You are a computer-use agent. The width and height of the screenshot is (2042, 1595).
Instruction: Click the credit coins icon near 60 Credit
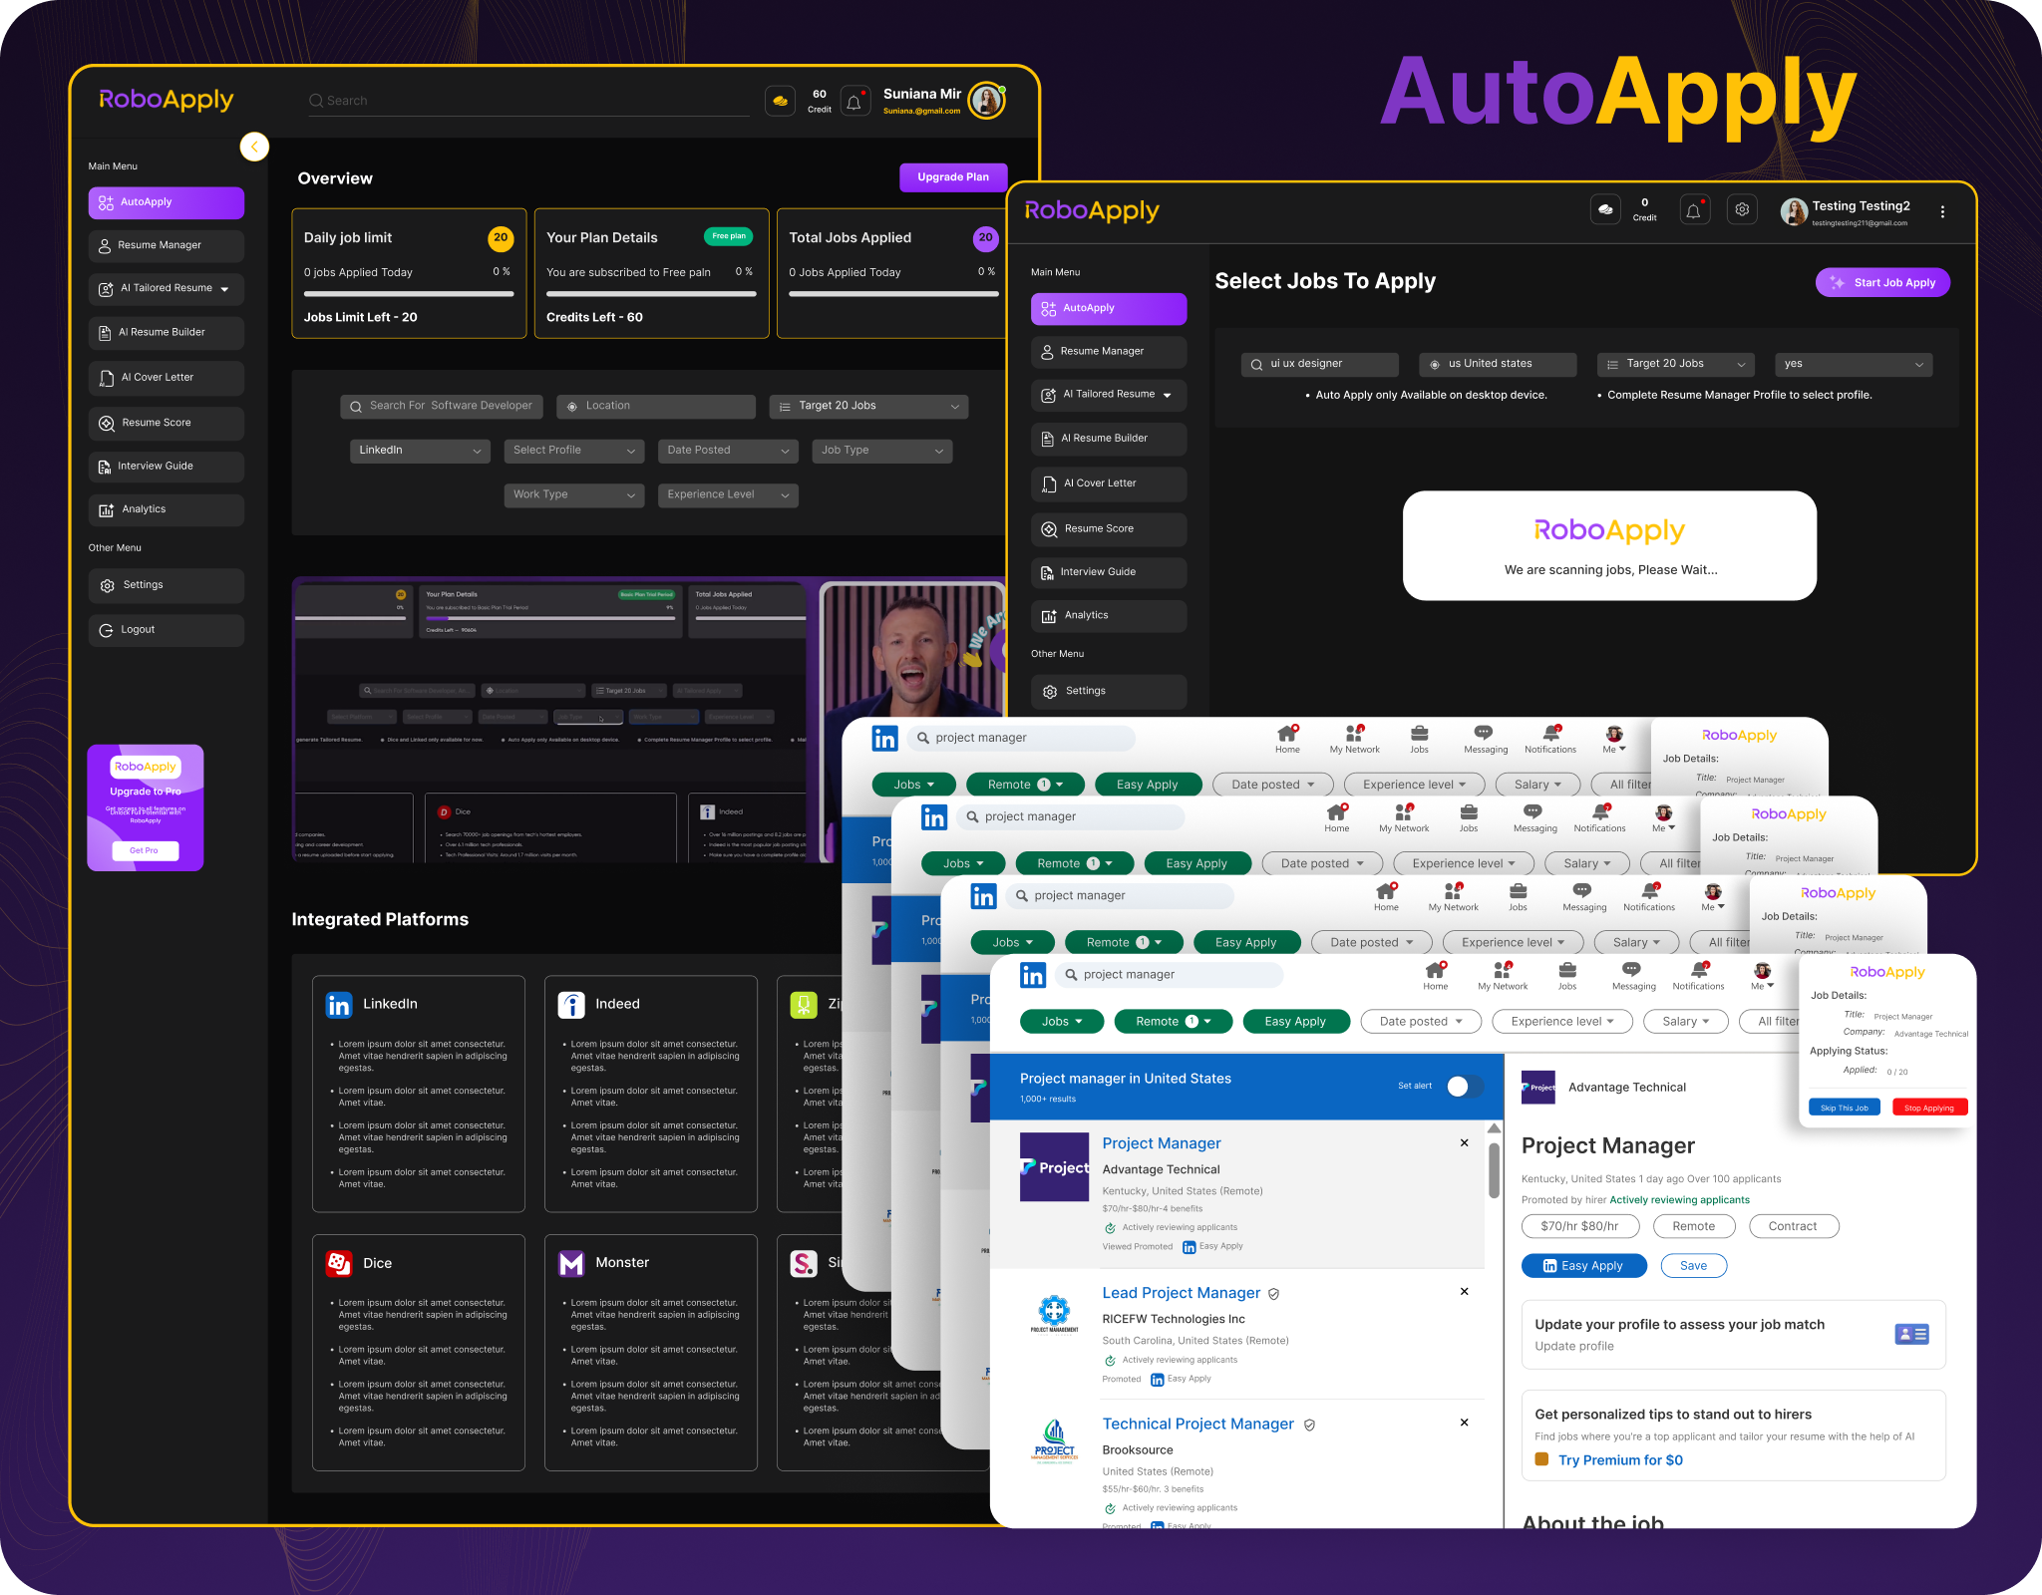pos(780,102)
